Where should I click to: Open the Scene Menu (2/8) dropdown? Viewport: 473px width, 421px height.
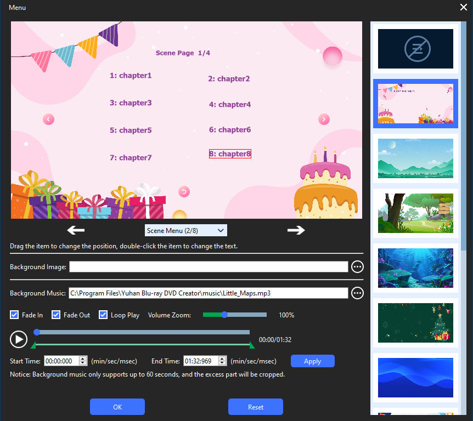185,231
